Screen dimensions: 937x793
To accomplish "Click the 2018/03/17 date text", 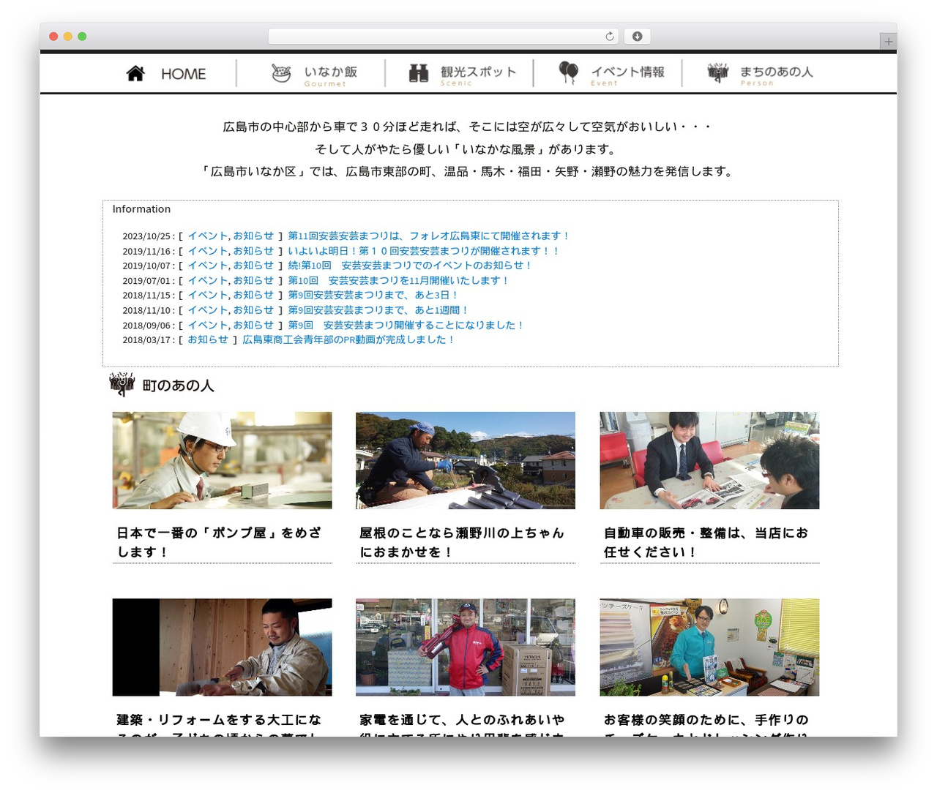I will 146,340.
